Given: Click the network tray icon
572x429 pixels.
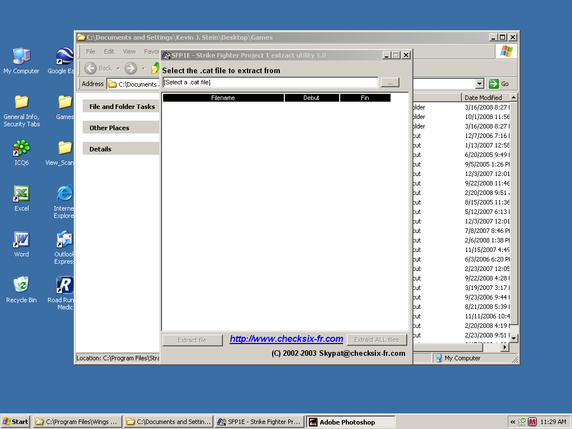Looking at the screenshot, I should coord(522,422).
